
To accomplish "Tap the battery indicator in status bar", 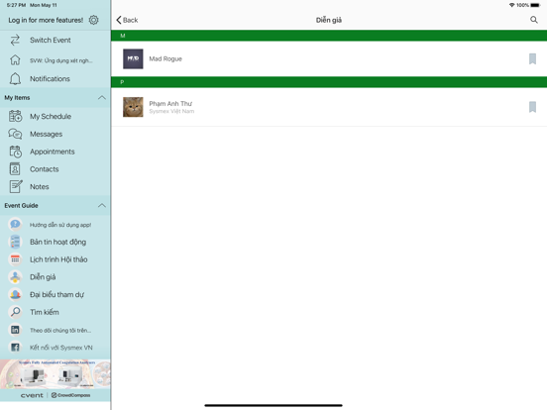I will point(535,5).
